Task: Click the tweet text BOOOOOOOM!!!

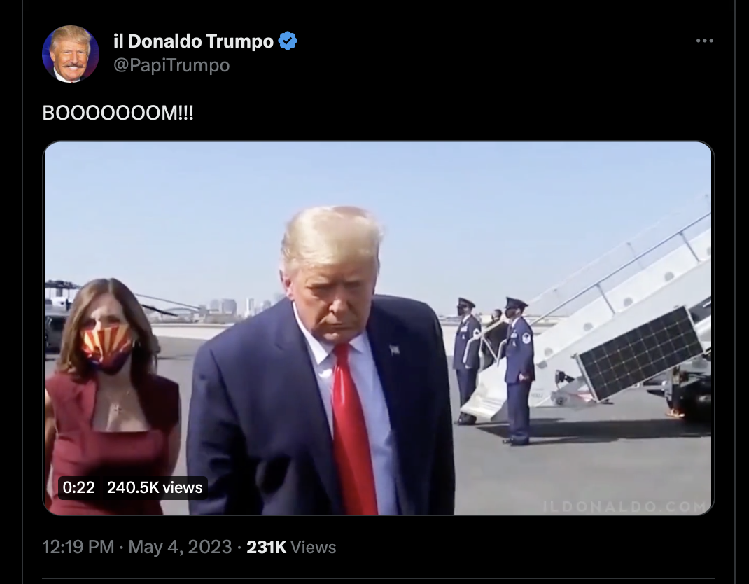Action: pos(118,113)
